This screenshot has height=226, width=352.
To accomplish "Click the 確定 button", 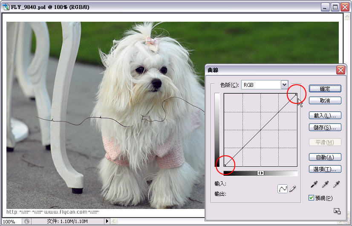I will pyautogui.click(x=325, y=89).
